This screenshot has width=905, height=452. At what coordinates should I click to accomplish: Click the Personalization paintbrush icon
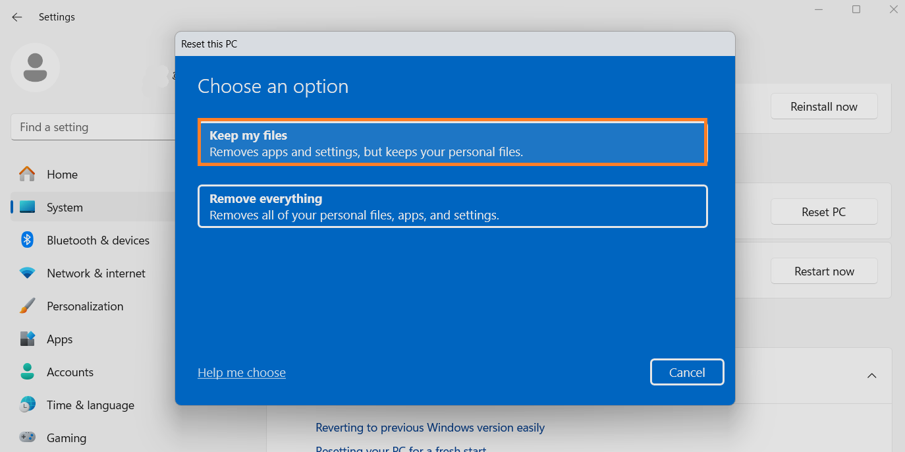27,306
